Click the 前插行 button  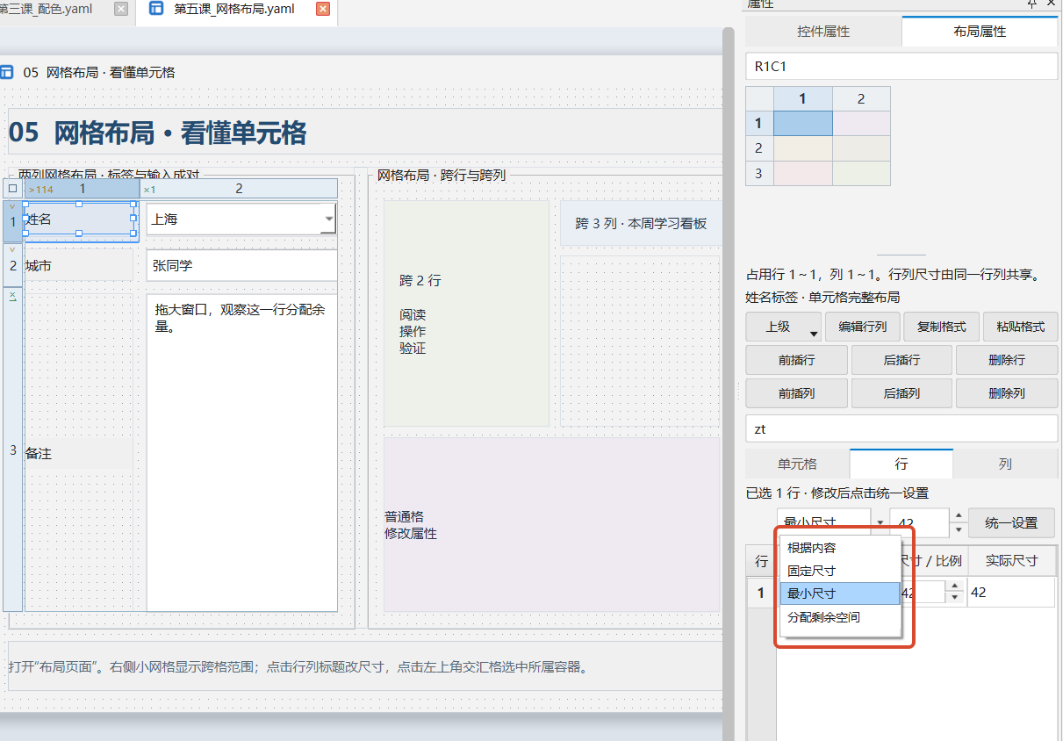coord(796,360)
